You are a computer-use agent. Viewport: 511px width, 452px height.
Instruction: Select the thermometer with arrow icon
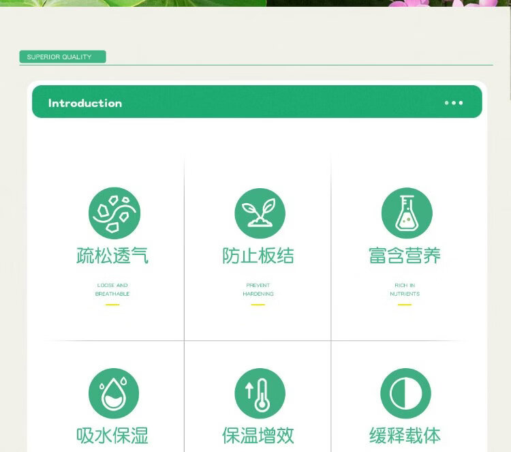pyautogui.click(x=260, y=393)
